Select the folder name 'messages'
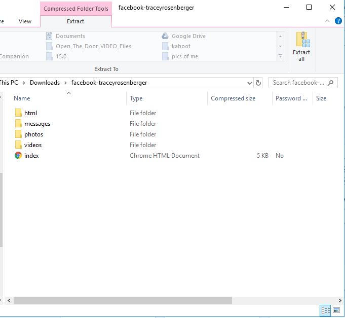 pos(37,124)
